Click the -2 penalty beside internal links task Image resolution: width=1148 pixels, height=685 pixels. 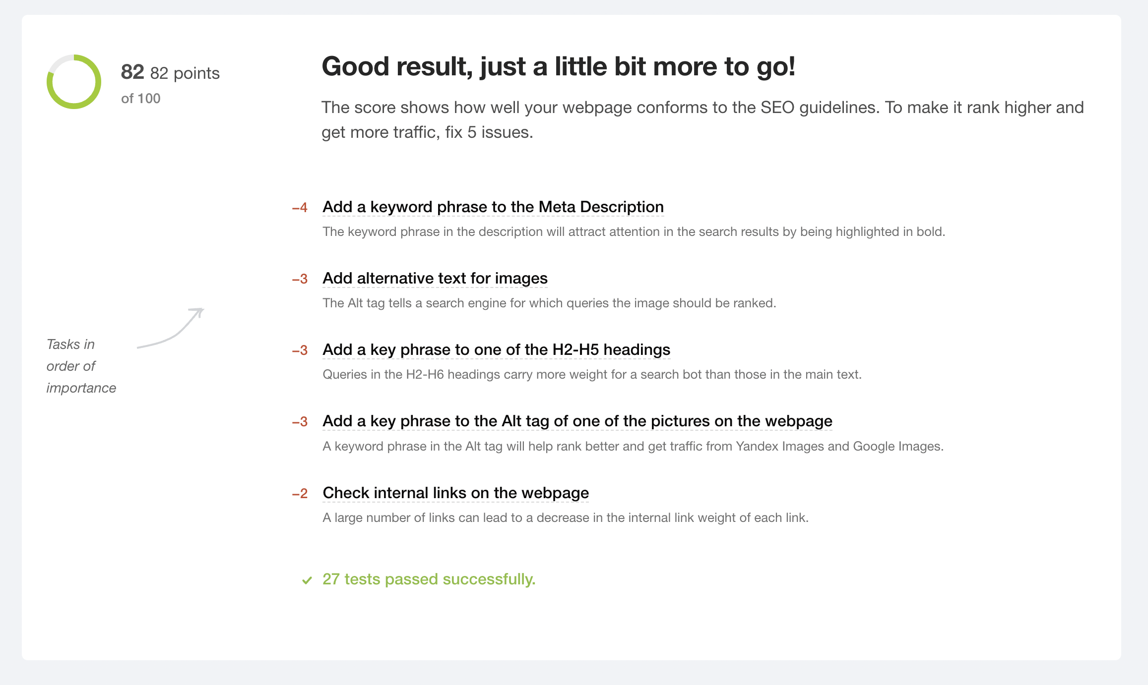click(x=300, y=494)
